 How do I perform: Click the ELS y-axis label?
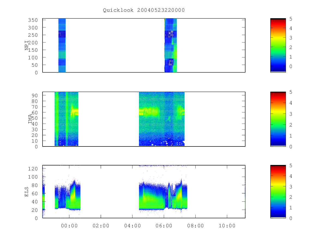point(27,191)
